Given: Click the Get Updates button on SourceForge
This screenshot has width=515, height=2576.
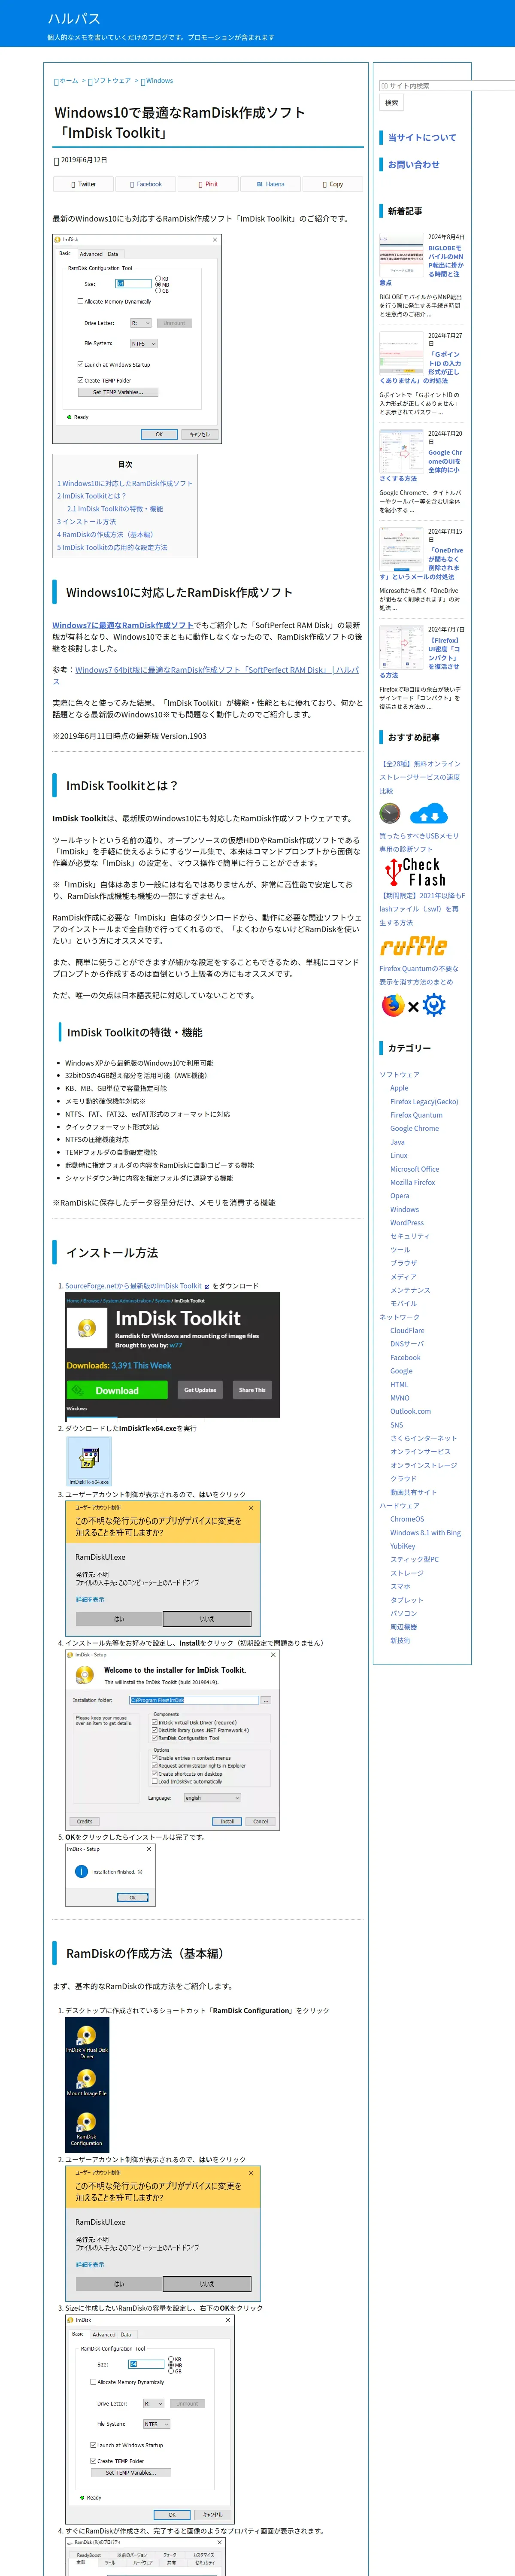Looking at the screenshot, I should (x=199, y=1390).
